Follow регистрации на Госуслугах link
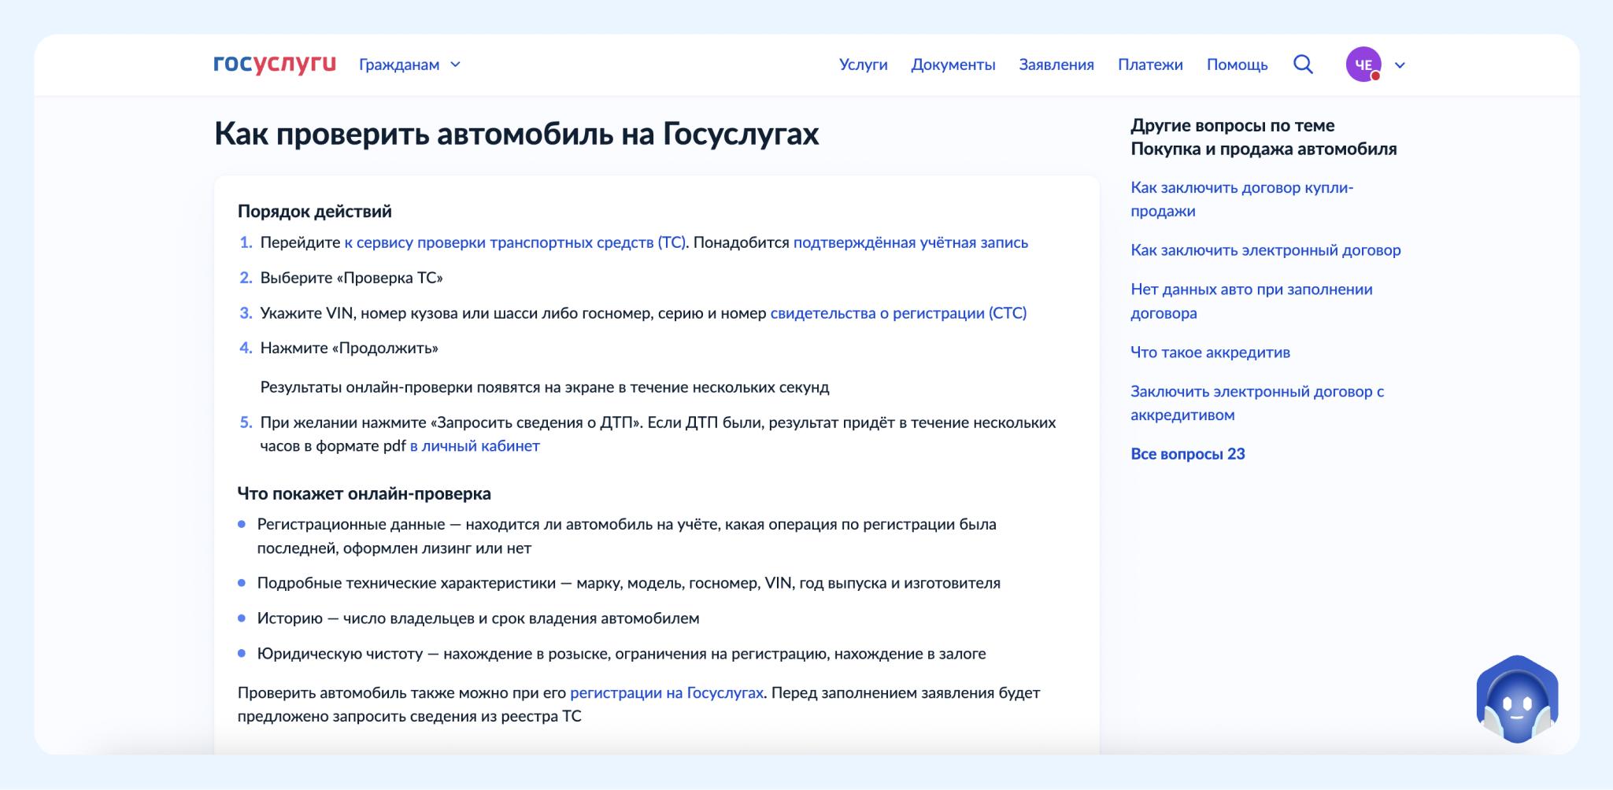The height and width of the screenshot is (790, 1613). coord(666,693)
